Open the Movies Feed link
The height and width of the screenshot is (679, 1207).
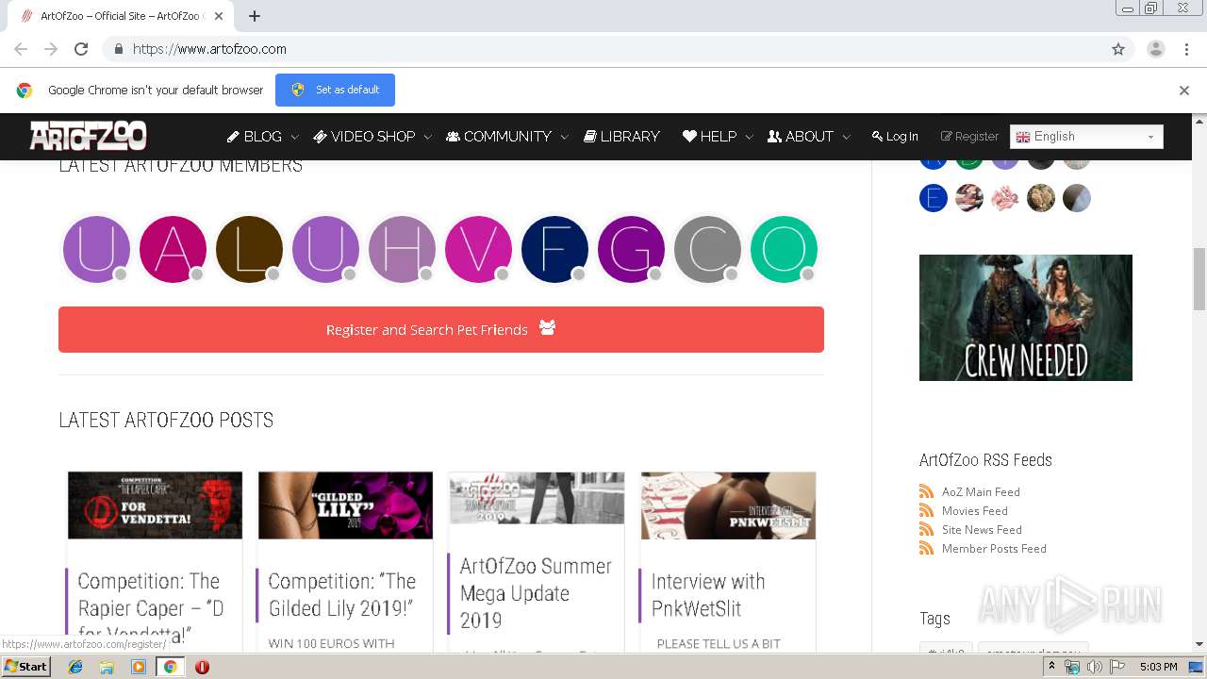pos(974,510)
